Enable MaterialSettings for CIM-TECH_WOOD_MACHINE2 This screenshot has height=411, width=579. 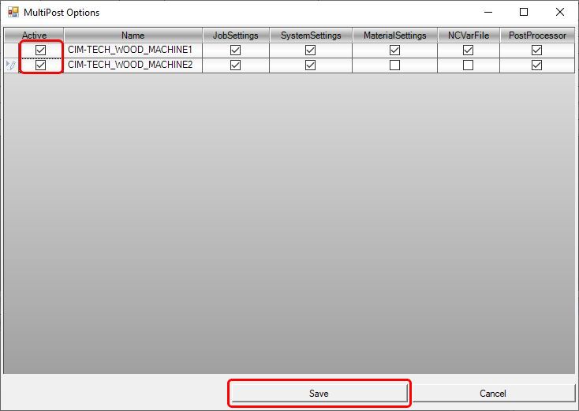click(x=394, y=65)
